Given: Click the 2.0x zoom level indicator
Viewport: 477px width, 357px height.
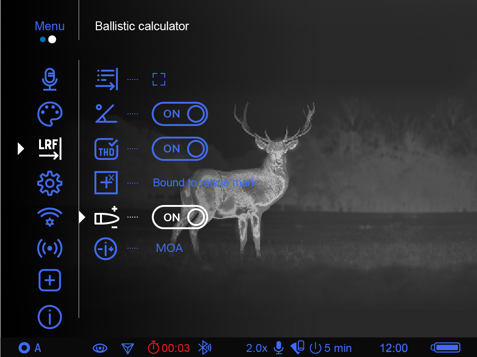Looking at the screenshot, I should [x=256, y=348].
